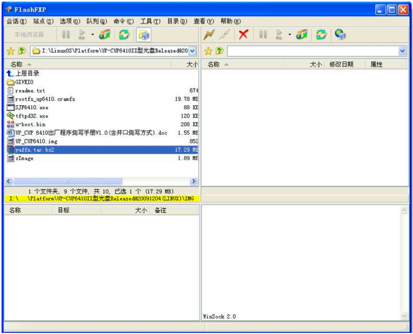Image resolution: width=413 pixels, height=334 pixels.
Task: Select UP_CUP6410.img file
Action: (32, 141)
